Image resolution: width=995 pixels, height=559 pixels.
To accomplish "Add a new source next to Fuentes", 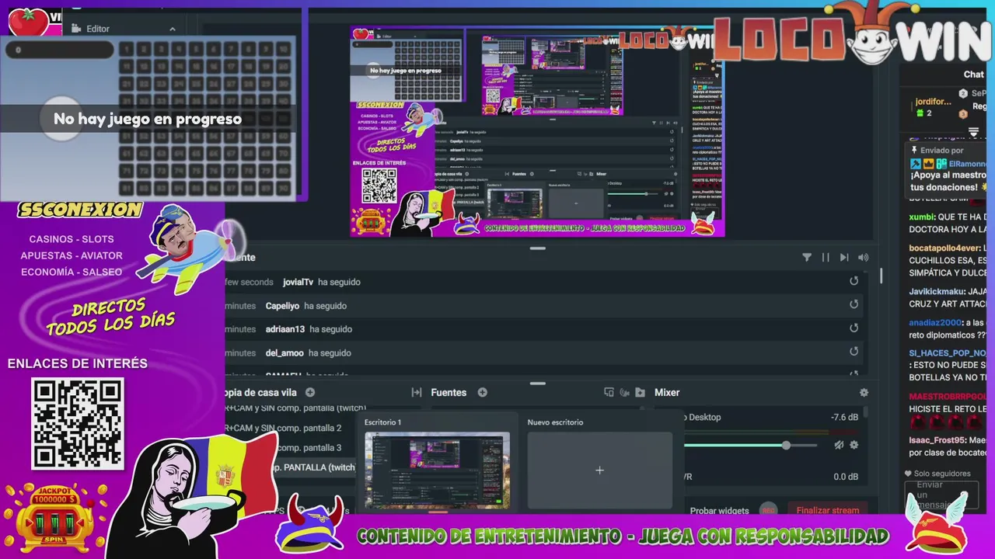I will pos(482,393).
